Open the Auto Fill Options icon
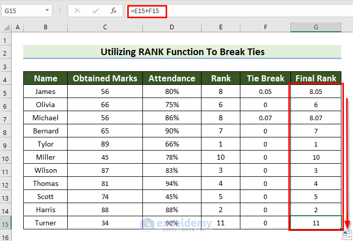Image resolution: width=353 pixels, height=241 pixels. pyautogui.click(x=347, y=235)
